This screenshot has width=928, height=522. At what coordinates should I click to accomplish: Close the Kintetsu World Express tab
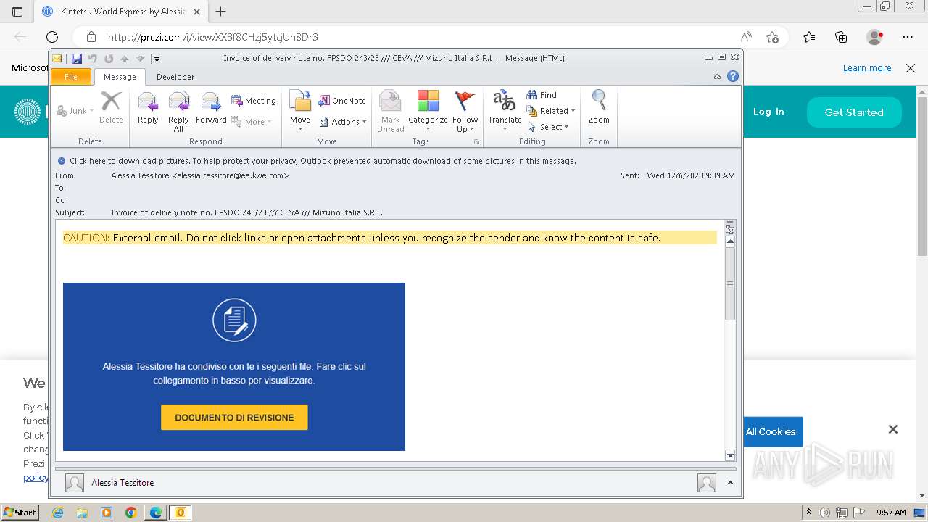pyautogui.click(x=197, y=12)
